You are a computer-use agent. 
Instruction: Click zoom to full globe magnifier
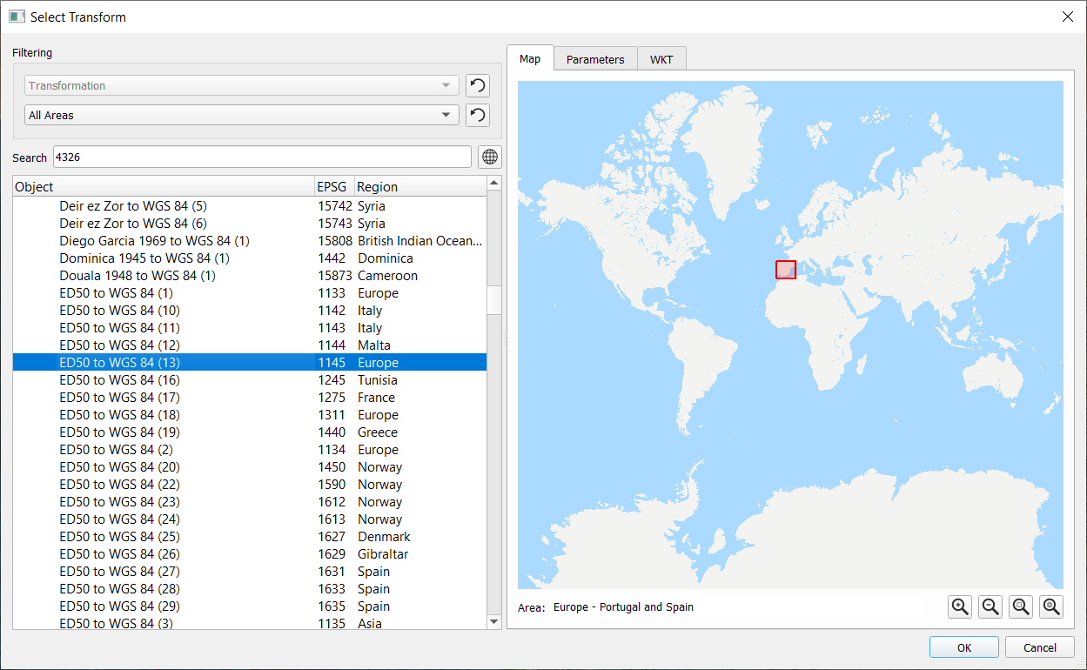(1051, 607)
